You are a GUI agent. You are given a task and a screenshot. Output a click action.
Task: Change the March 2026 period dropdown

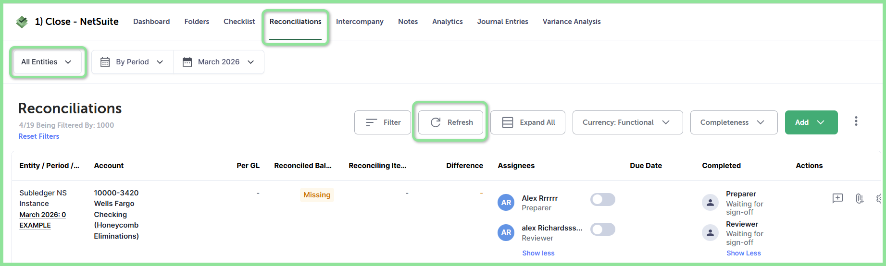(219, 62)
